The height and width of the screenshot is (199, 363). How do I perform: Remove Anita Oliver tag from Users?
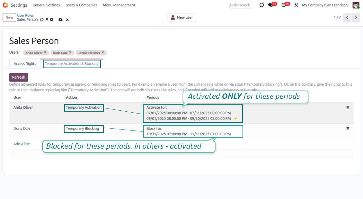click(45, 52)
